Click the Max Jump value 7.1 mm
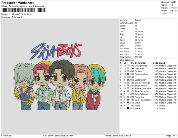Viewport: 178px width, 138px height. click(x=138, y=54)
